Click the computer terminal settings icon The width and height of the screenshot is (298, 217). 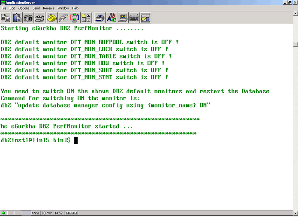coord(123,18)
